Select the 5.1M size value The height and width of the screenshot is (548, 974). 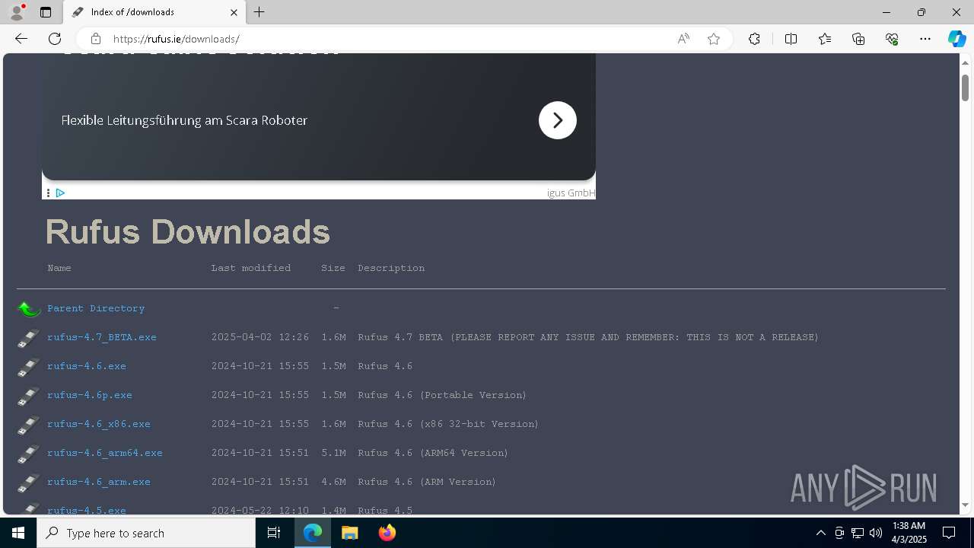tap(333, 453)
